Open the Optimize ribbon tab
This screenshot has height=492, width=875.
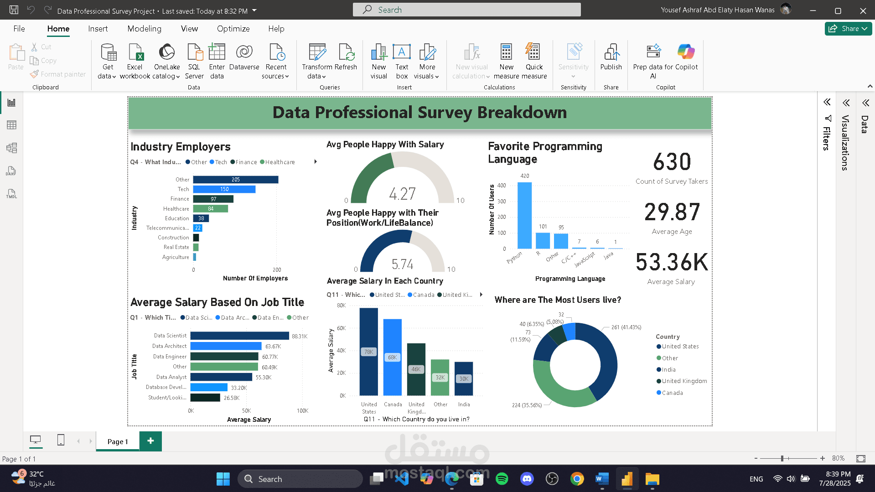point(233,29)
